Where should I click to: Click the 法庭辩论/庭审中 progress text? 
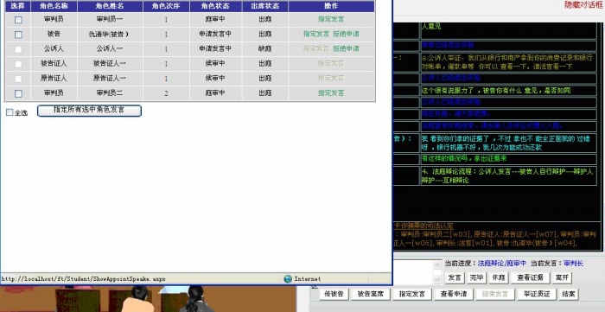(x=502, y=264)
